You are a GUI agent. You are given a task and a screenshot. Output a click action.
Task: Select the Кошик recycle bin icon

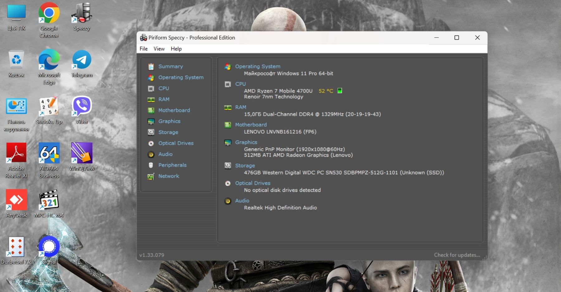(x=16, y=64)
